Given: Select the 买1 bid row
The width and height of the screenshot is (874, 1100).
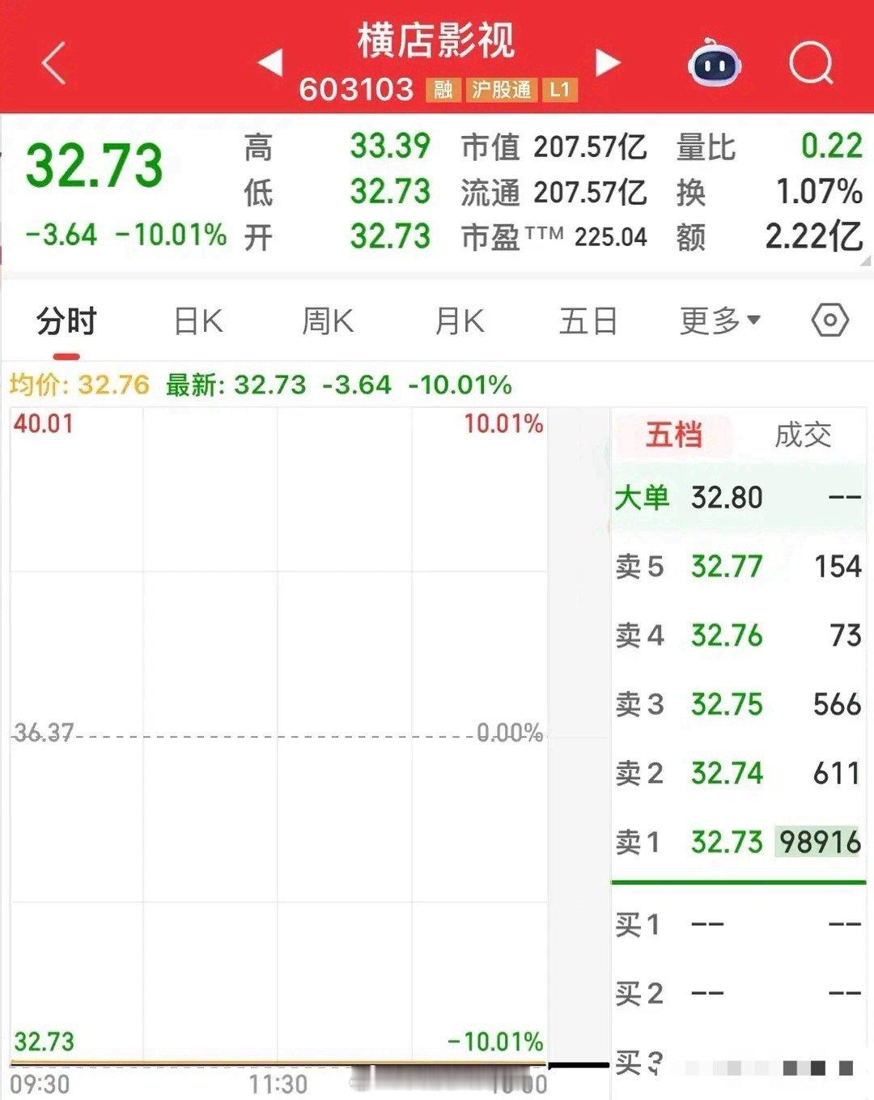Looking at the screenshot, I should 739,924.
